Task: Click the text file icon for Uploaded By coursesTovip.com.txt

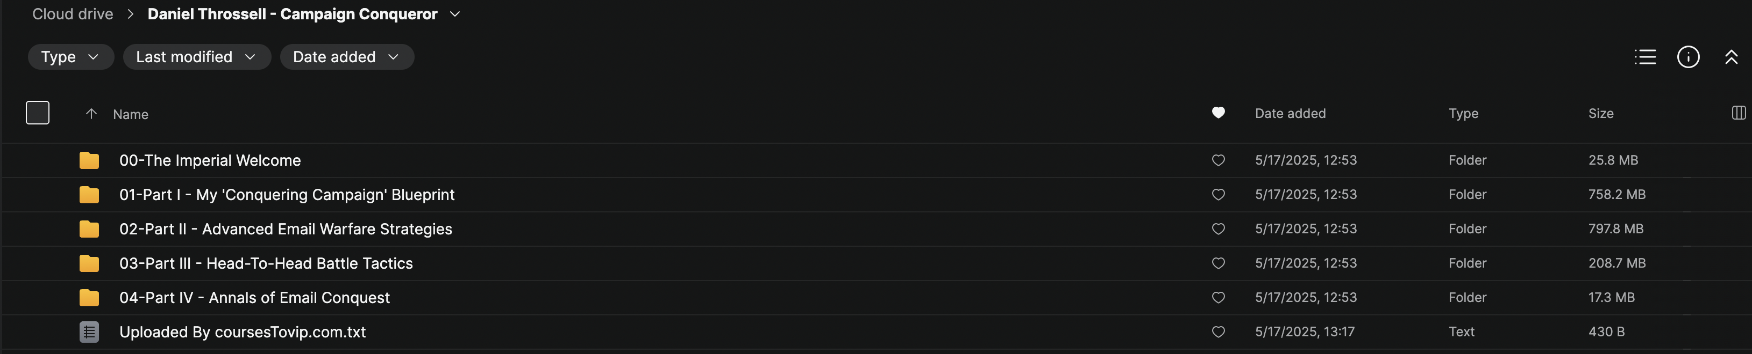Action: pyautogui.click(x=89, y=333)
